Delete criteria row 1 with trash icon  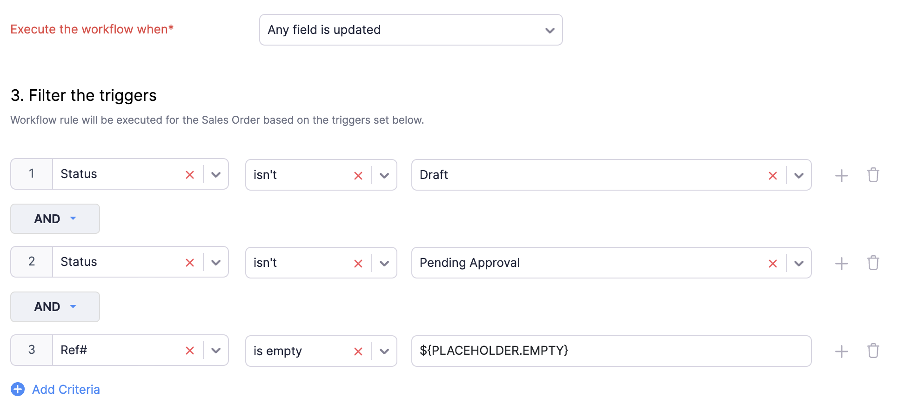pos(873,175)
